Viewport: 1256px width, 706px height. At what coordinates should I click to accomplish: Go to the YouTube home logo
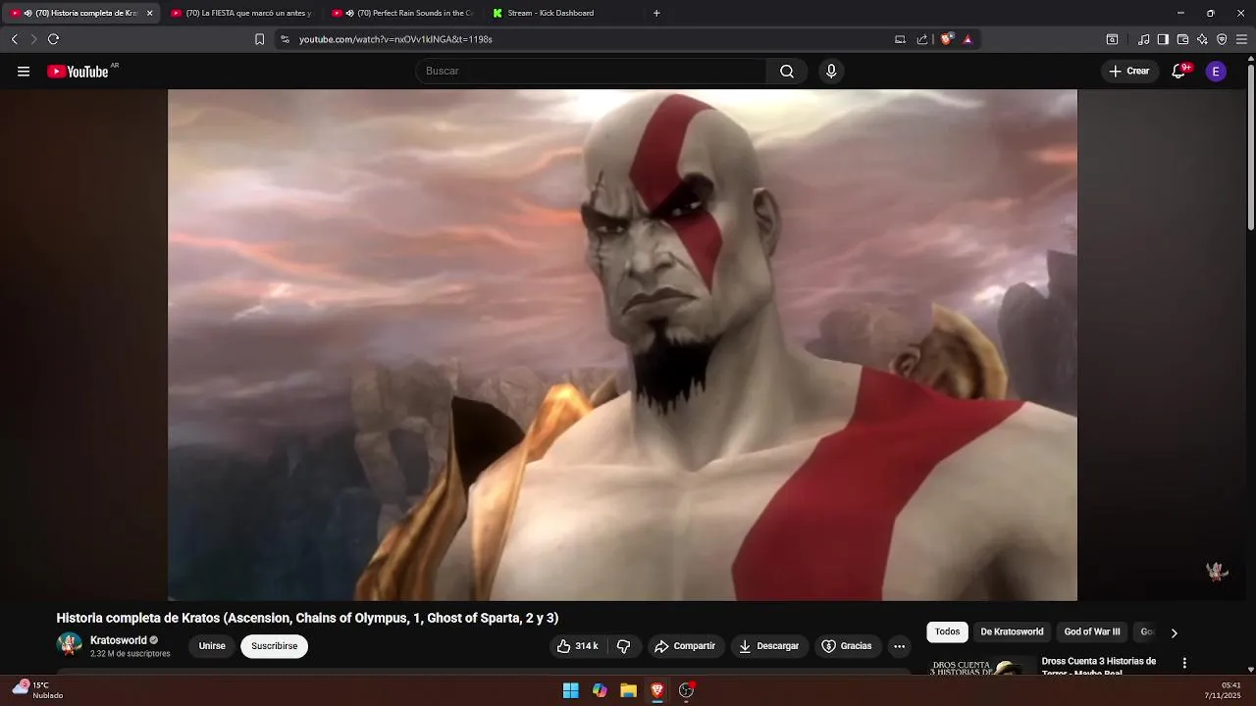click(78, 72)
